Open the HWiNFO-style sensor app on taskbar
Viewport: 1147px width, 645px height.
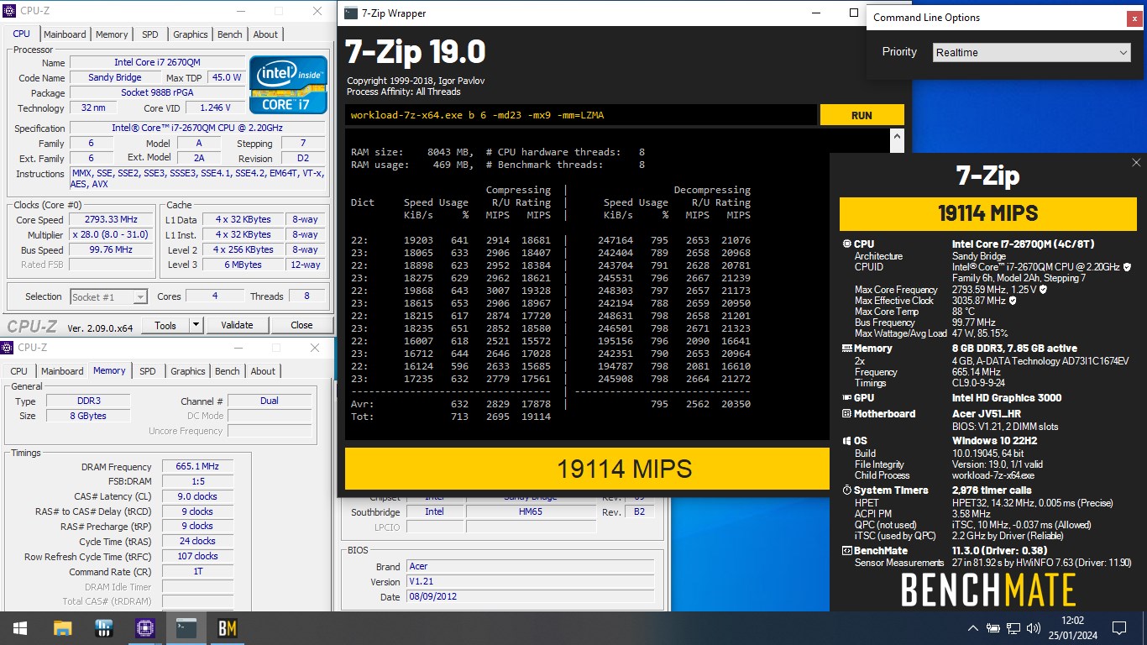tap(104, 628)
